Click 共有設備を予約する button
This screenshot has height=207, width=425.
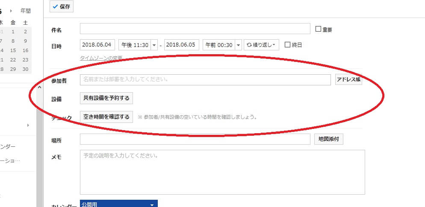click(x=106, y=98)
